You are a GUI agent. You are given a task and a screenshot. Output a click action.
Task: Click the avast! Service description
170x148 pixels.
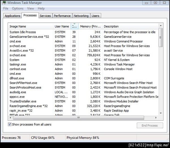[x=113, y=50]
